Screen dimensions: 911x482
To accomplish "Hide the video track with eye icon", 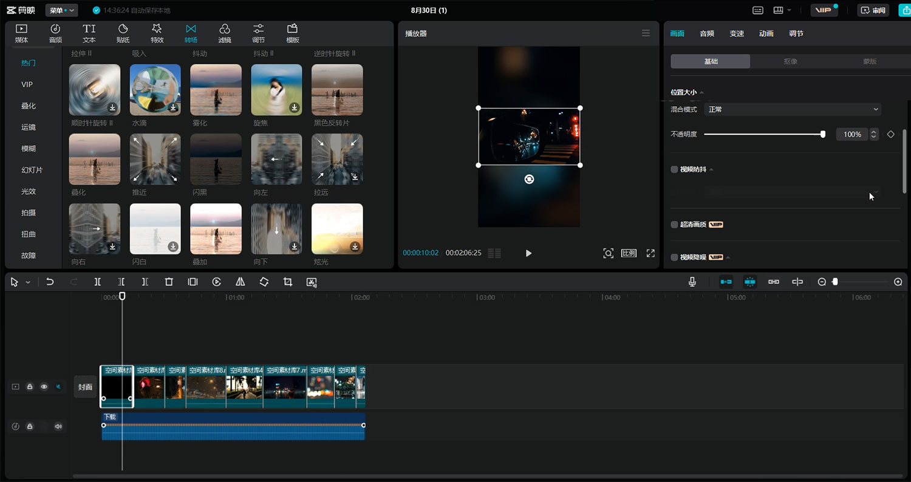I will (44, 387).
